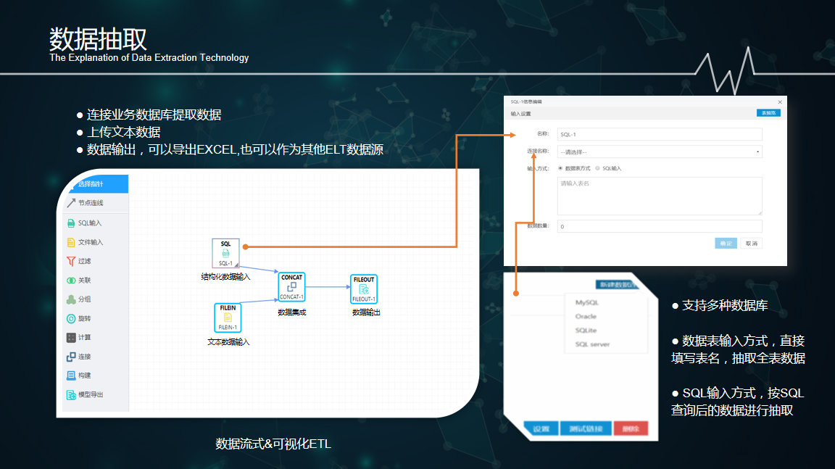835x469 pixels.
Task: Select the 关联 join tool
Action: pyautogui.click(x=71, y=280)
